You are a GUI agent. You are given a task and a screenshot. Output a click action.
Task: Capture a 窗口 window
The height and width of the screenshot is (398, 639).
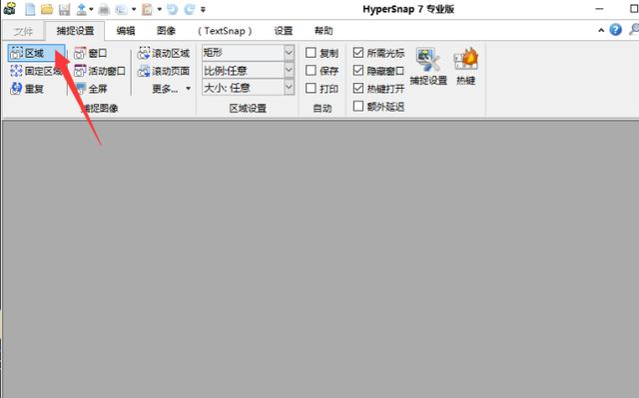pyautogui.click(x=91, y=53)
